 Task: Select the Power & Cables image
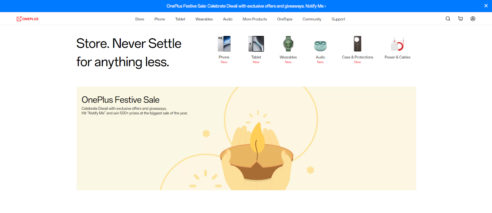[397, 44]
